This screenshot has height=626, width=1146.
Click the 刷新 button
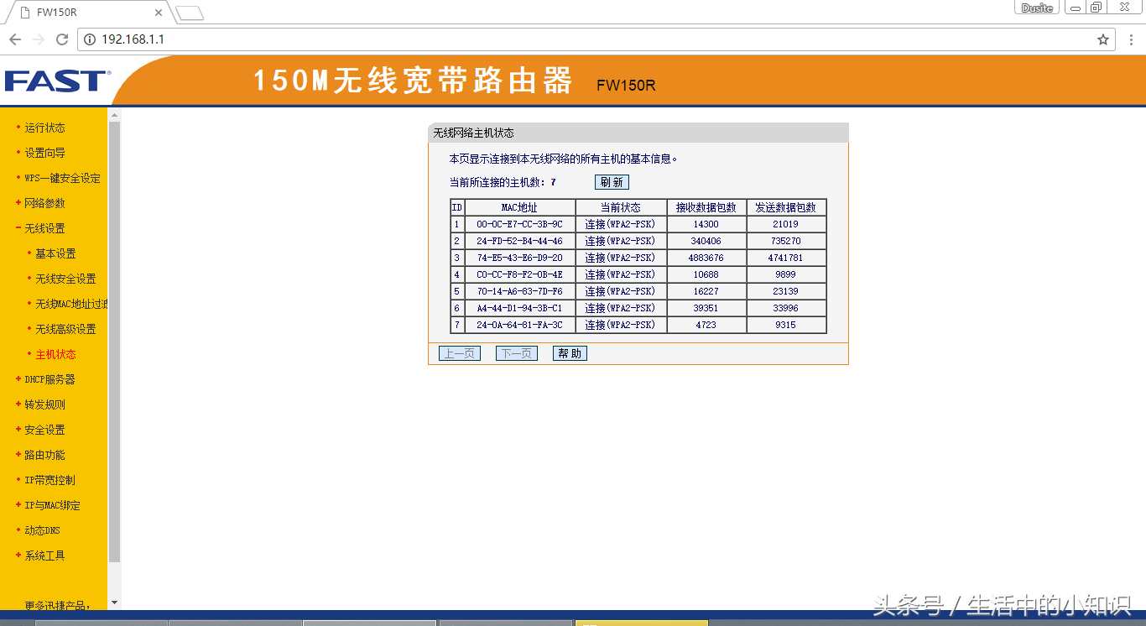612,182
